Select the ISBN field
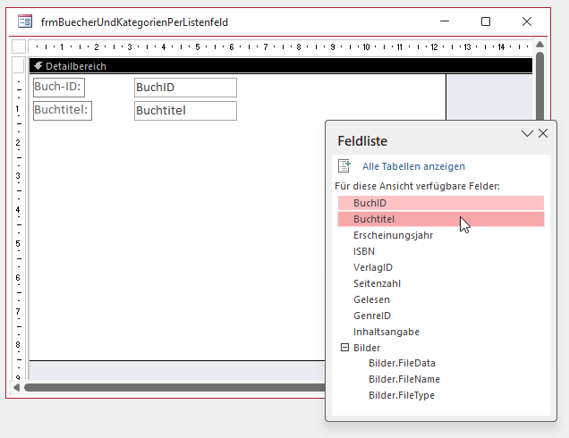Screen dimensions: 569x438 (x=365, y=251)
